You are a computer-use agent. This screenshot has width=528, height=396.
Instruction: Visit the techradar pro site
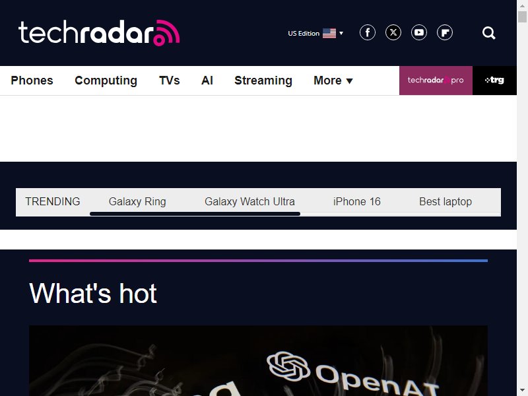tap(436, 81)
